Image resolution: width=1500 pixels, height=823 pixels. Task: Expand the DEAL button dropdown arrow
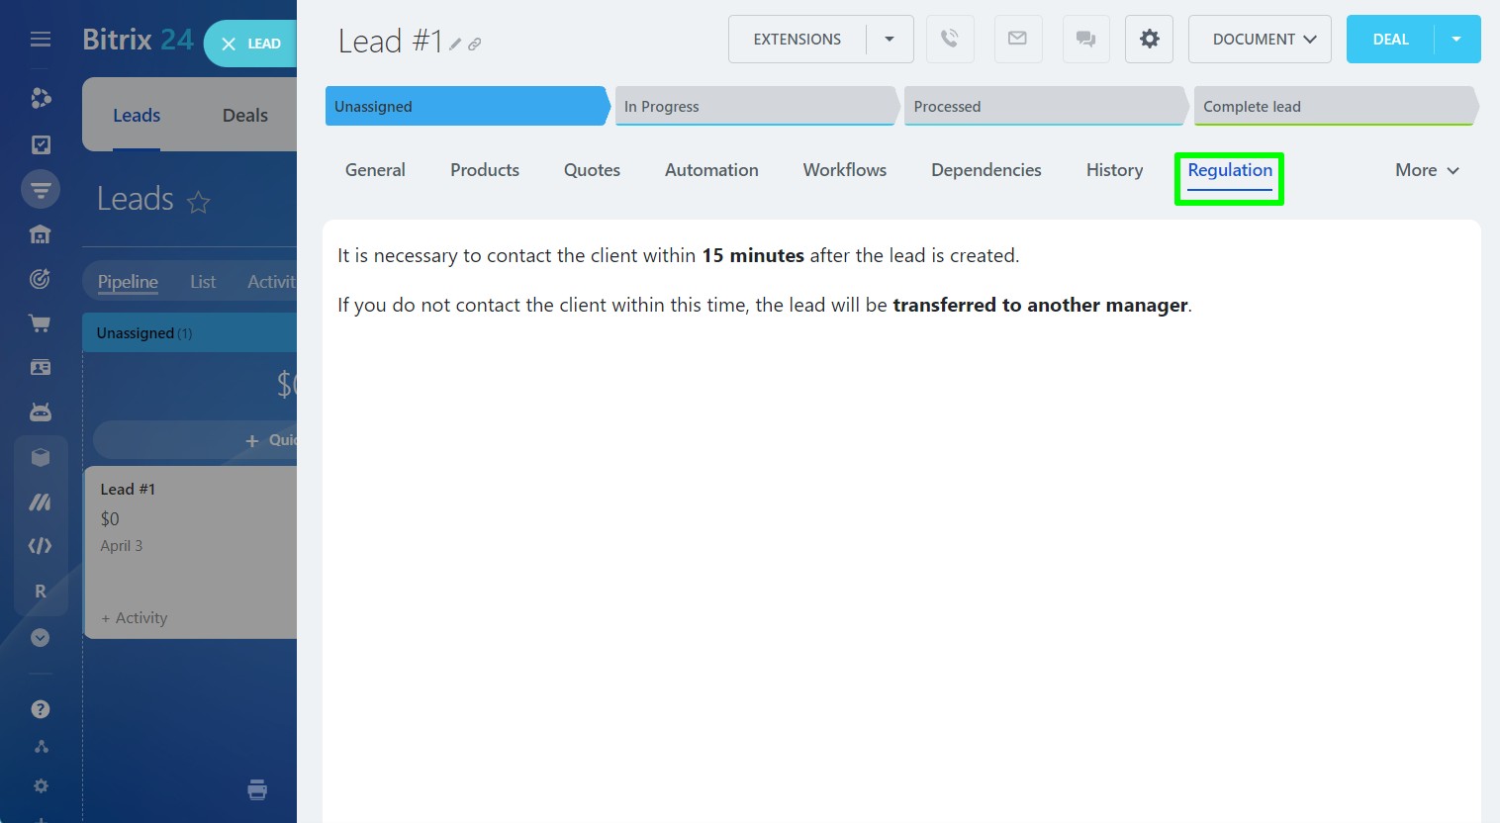coord(1456,40)
